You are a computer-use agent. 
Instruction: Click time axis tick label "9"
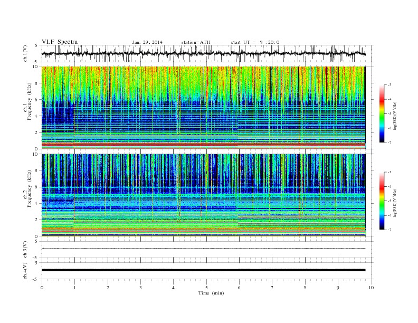click(x=338, y=288)
